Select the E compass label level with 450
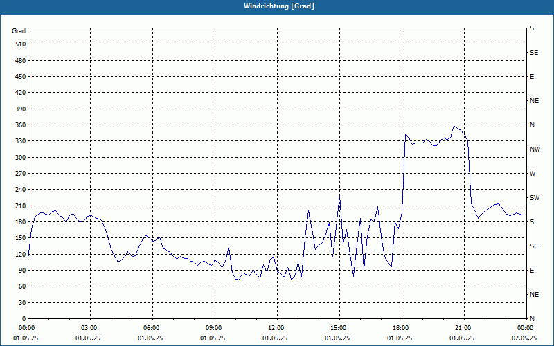Viewport: 554px width, 346px height. click(532, 77)
